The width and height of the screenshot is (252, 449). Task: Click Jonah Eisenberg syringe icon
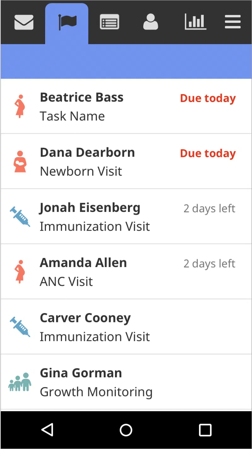pos(20,216)
